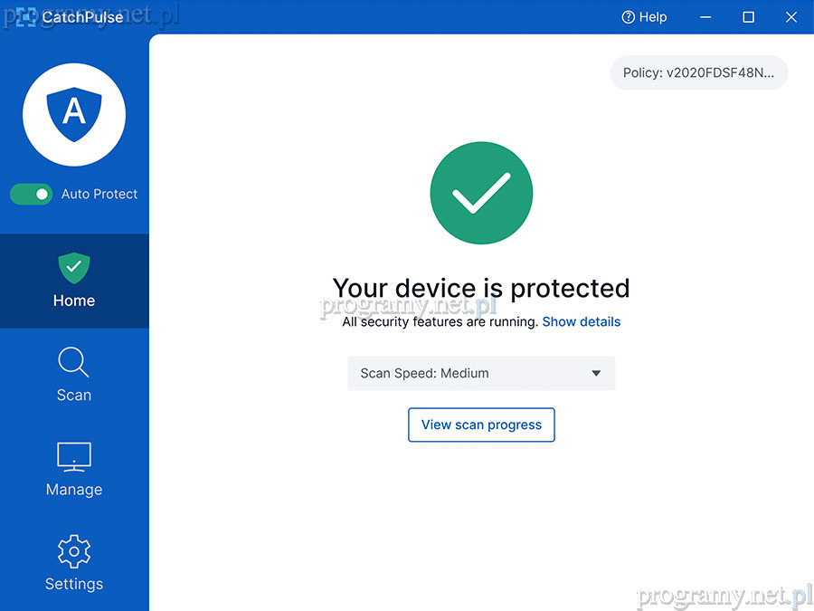This screenshot has height=611, width=814.
Task: Click the CatchPulse logo in title bar
Action: pyautogui.click(x=25, y=17)
